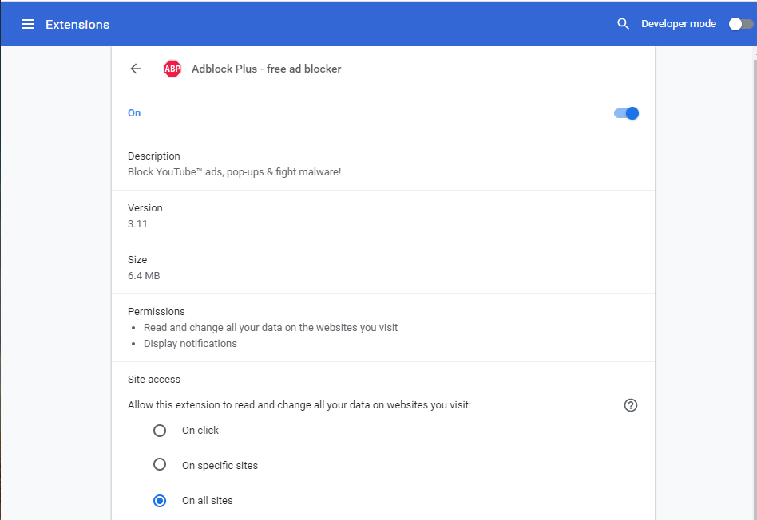
Task: Click the Block YouTube ads description text
Action: [x=234, y=171]
